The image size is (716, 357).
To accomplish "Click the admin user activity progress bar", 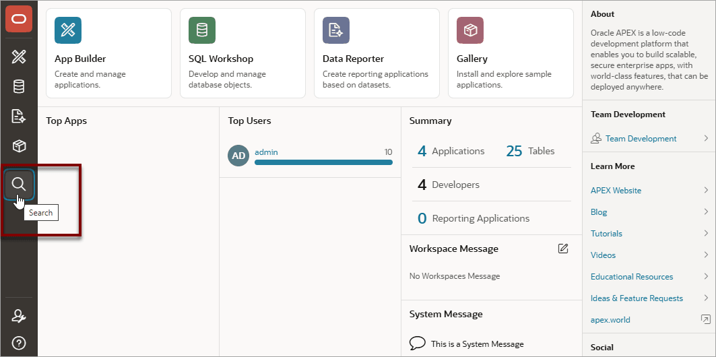I will (x=323, y=162).
